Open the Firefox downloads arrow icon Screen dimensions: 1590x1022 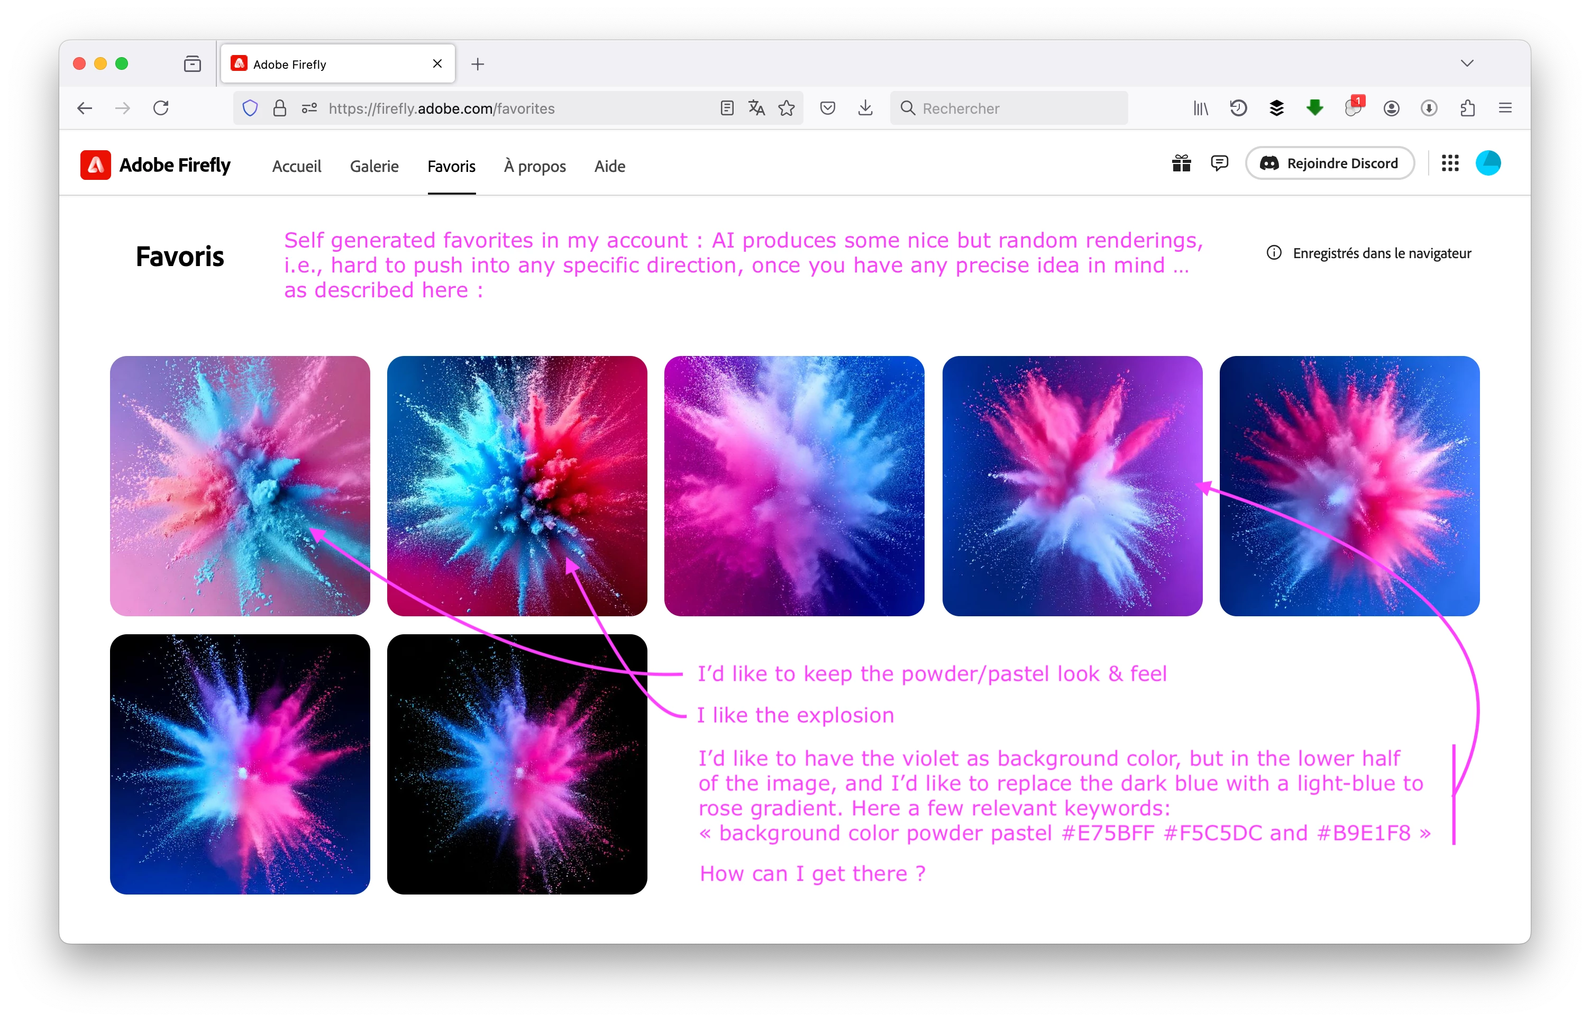[865, 108]
